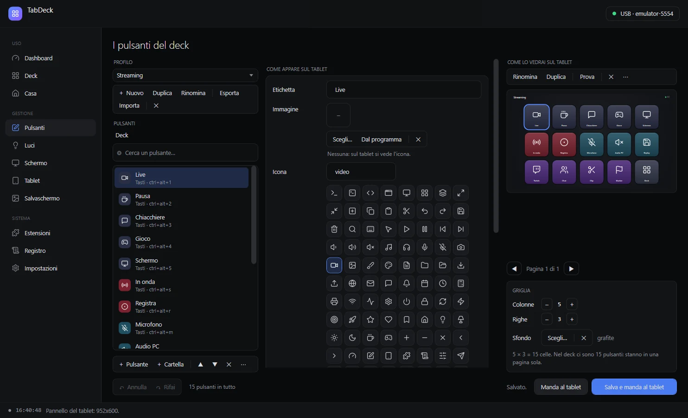
Task: Select the headphones icon in the icon grid
Action: coord(407,247)
